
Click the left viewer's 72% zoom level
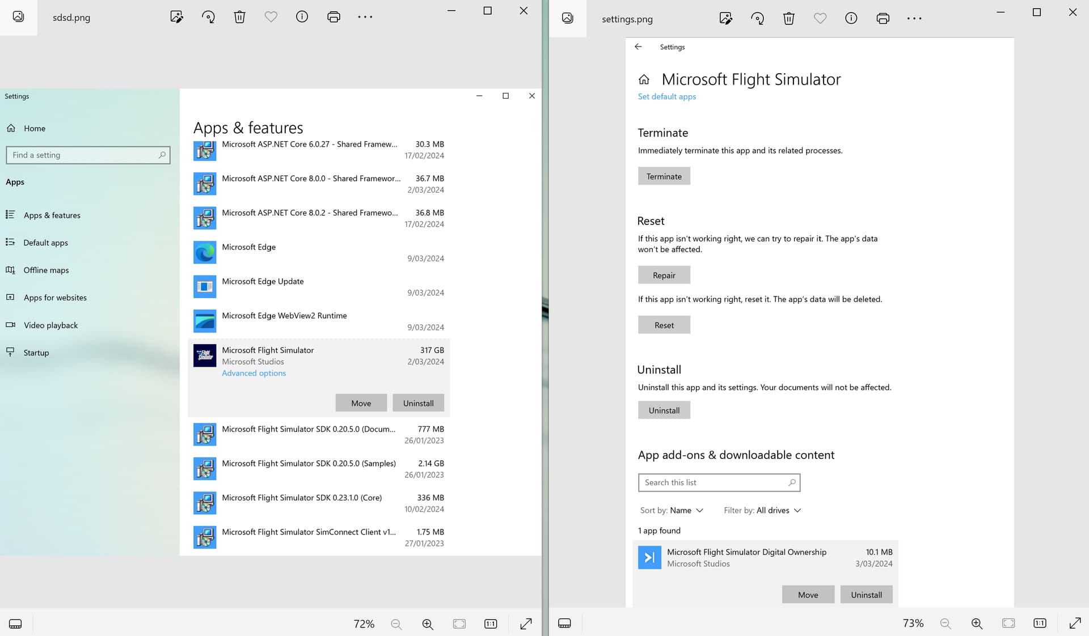click(364, 624)
